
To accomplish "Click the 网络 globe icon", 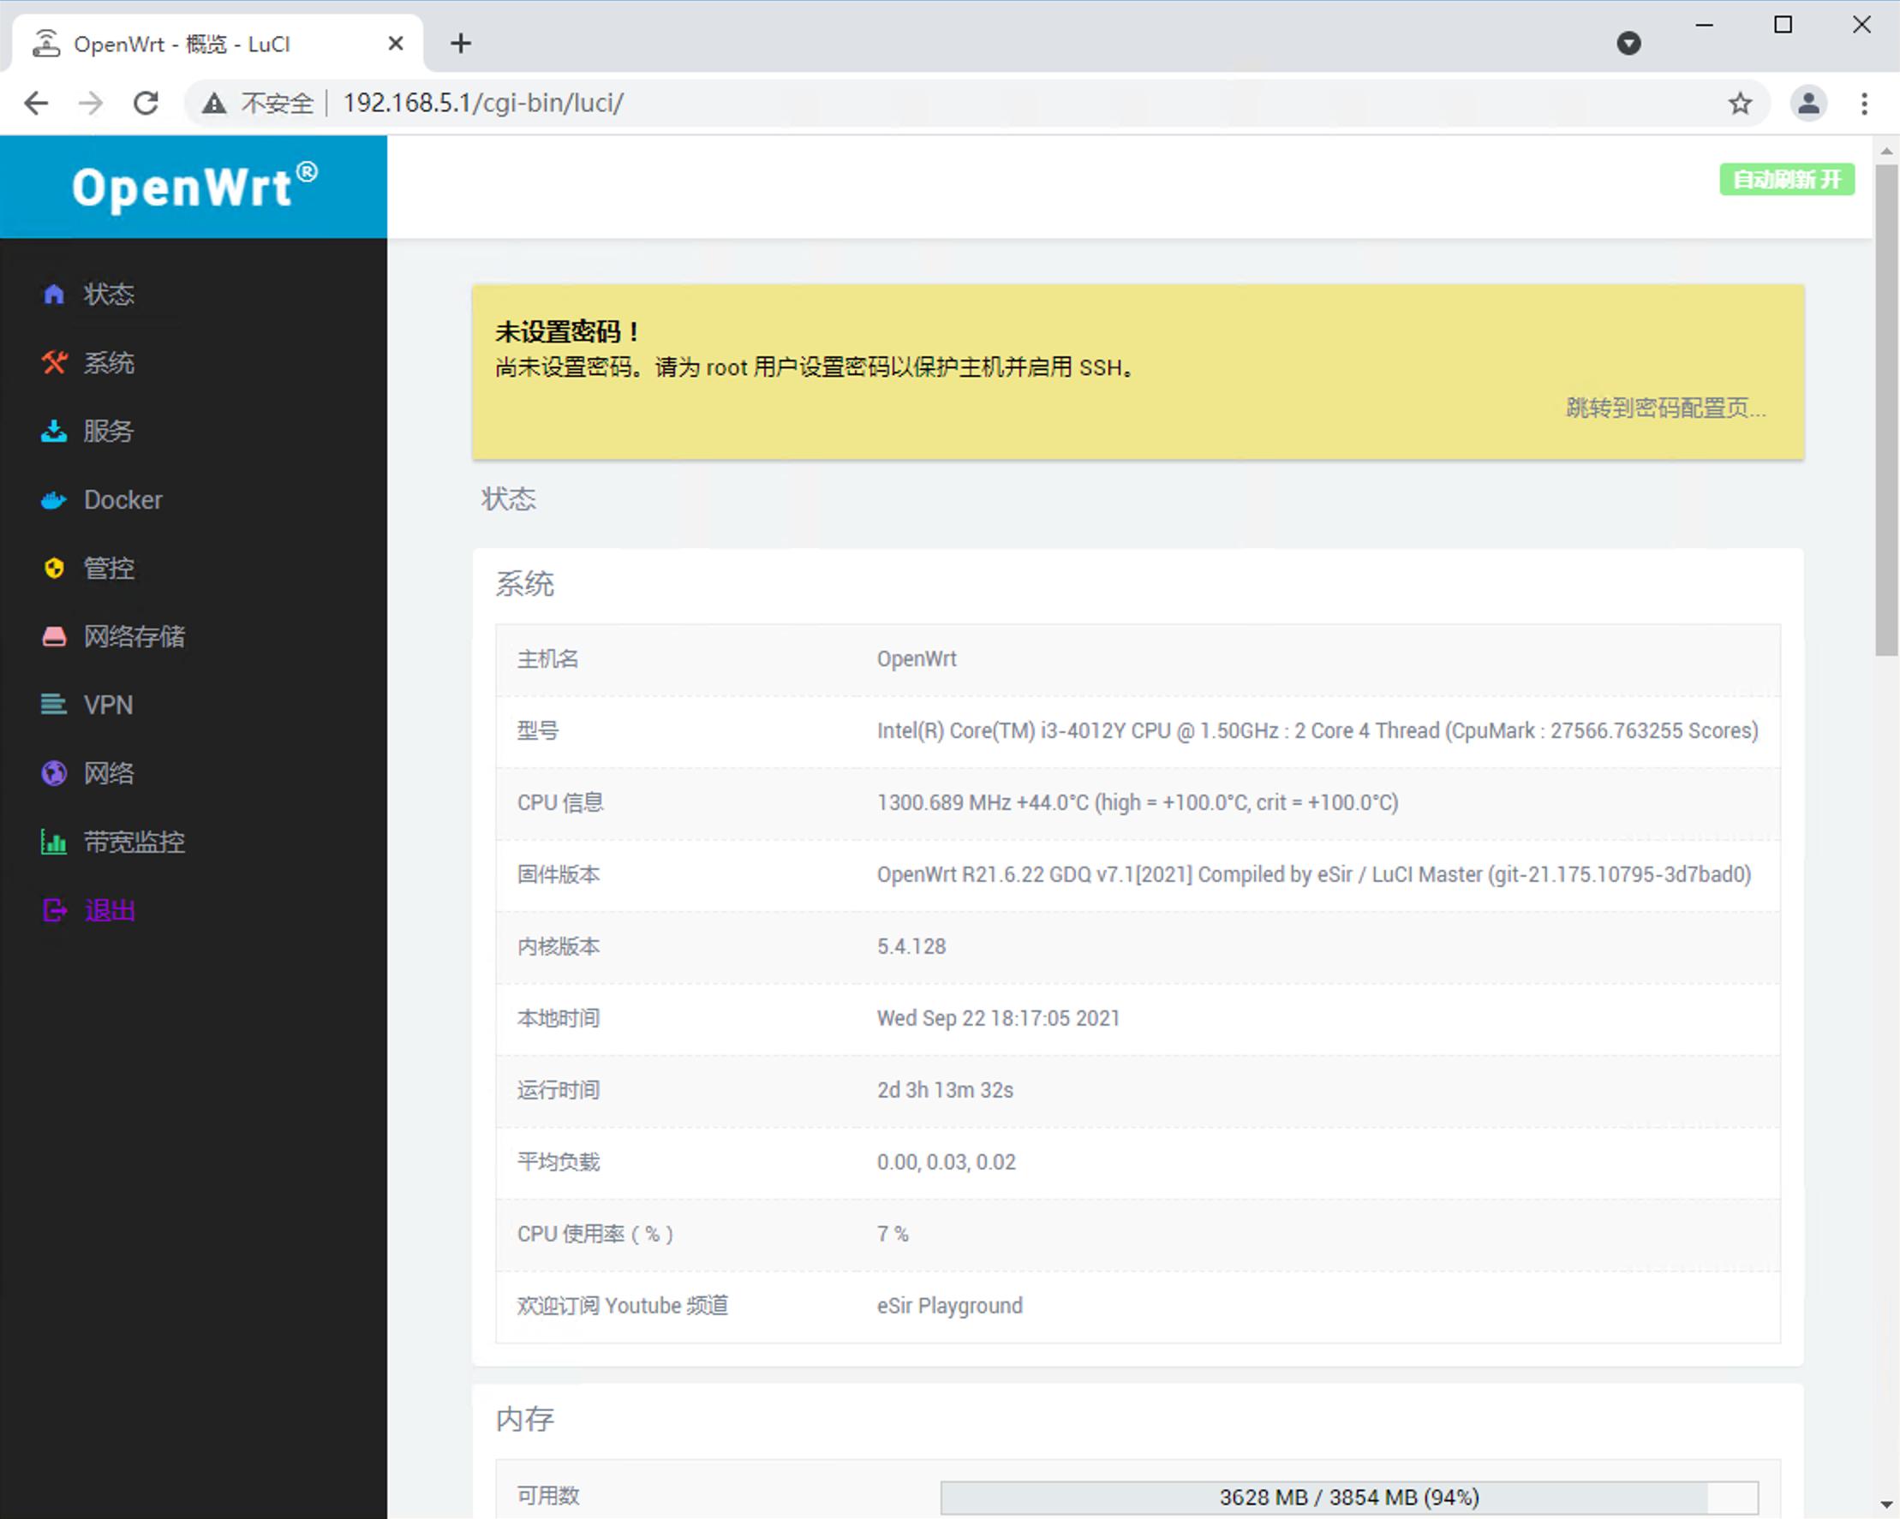I will [54, 773].
